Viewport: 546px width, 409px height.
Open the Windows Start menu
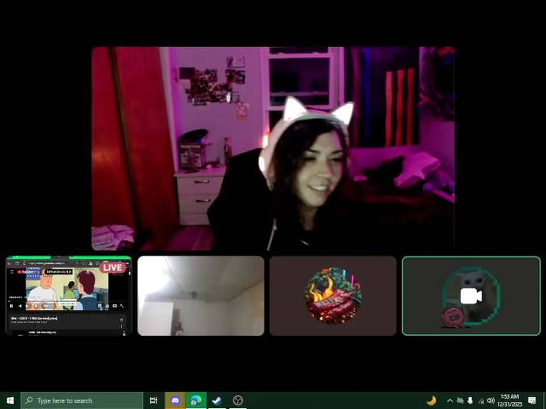10,400
